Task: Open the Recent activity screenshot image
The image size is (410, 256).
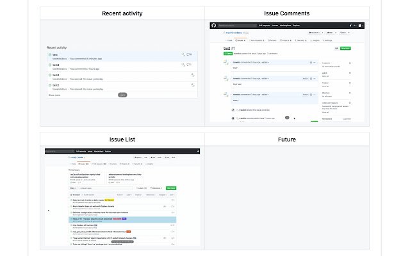Action: [122, 73]
